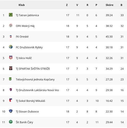Click the FK Oreské club crest
Screen dimensions: 127x128
click(x=11, y=36)
